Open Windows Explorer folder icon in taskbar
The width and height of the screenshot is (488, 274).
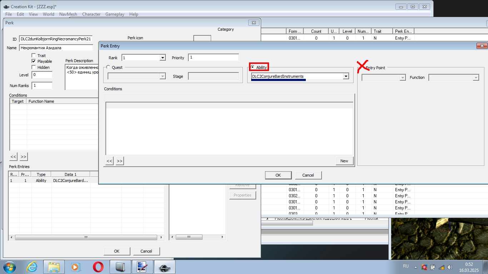pyautogui.click(x=54, y=267)
